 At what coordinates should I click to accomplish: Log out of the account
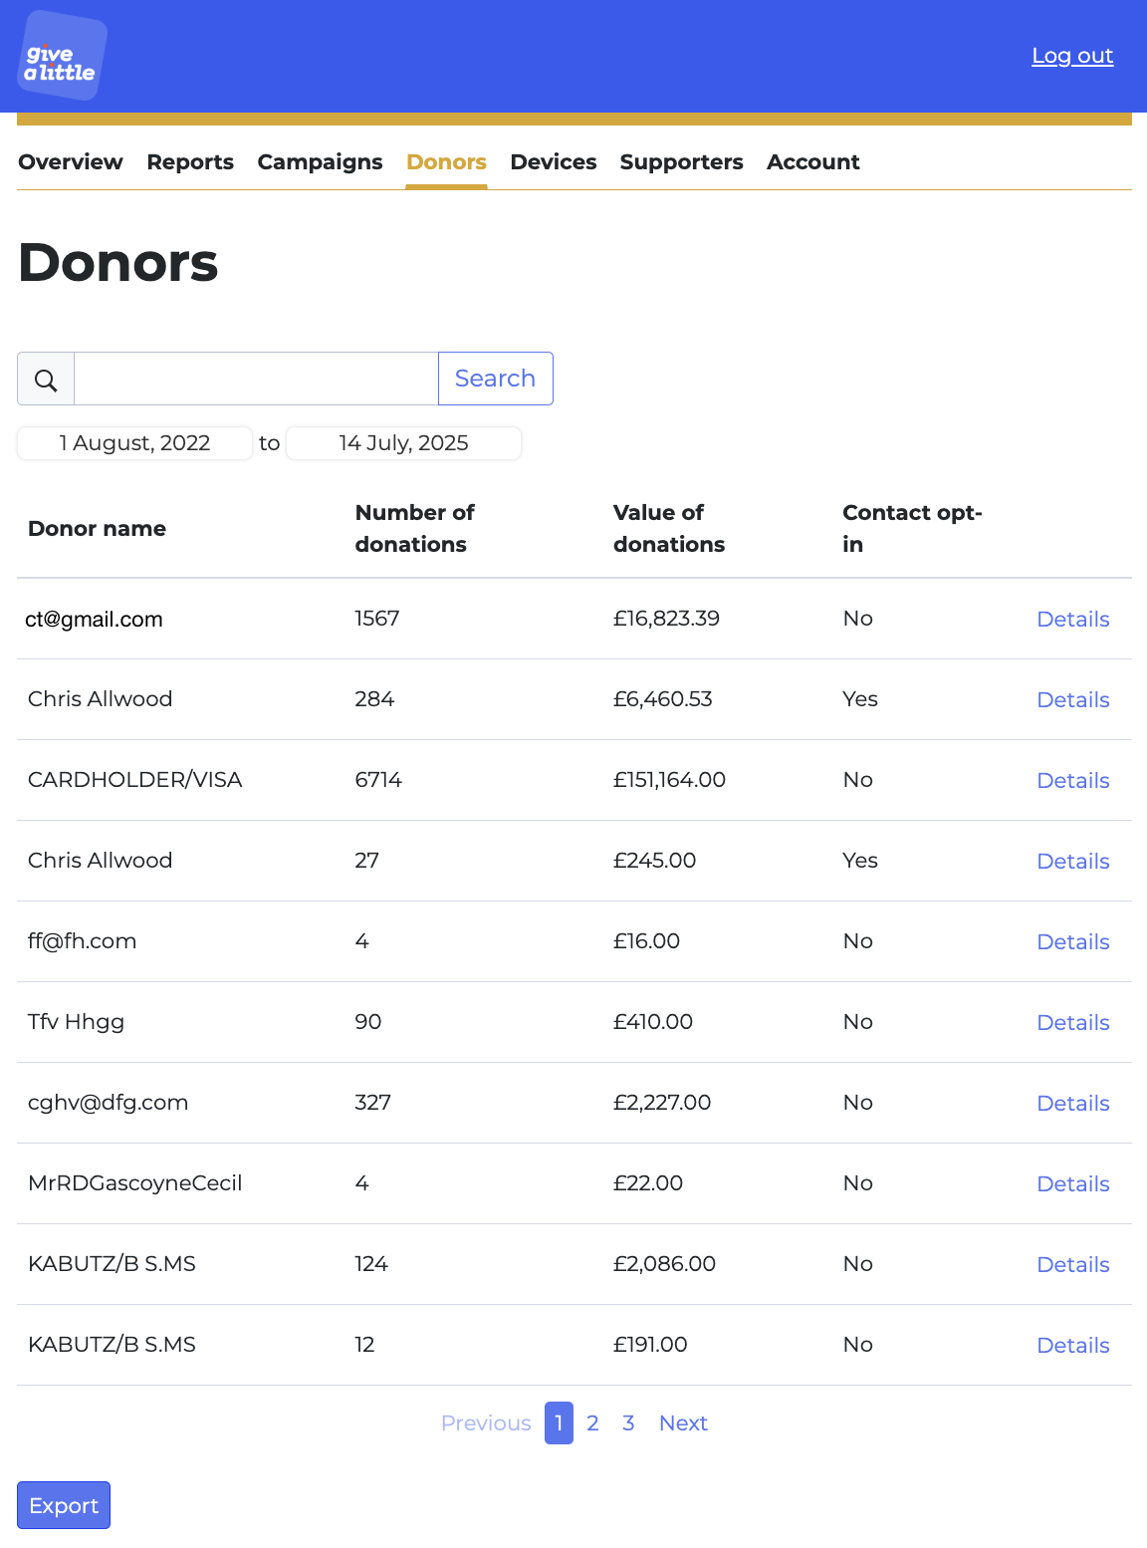tap(1072, 56)
